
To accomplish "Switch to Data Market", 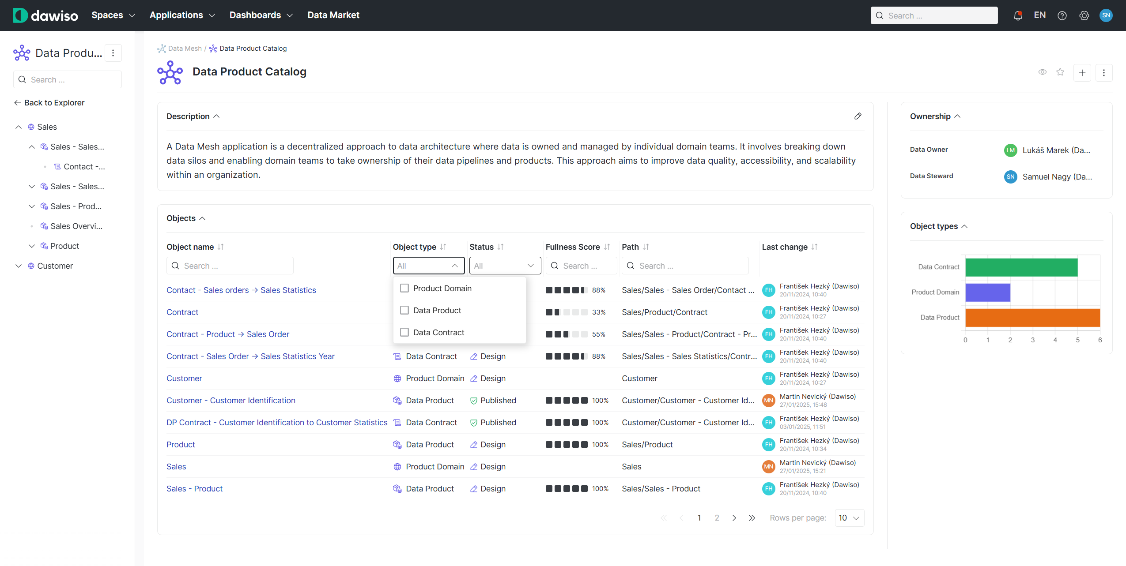I will [x=333, y=15].
